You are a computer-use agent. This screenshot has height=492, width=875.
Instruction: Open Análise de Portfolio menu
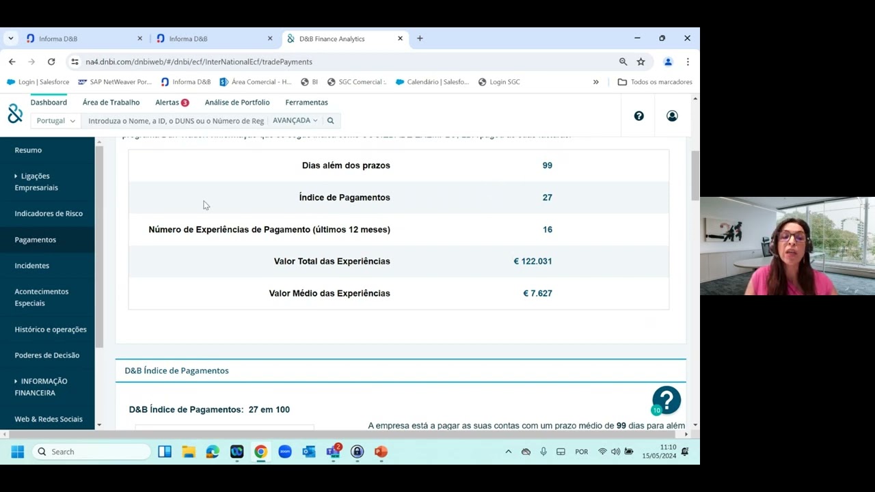coord(237,102)
